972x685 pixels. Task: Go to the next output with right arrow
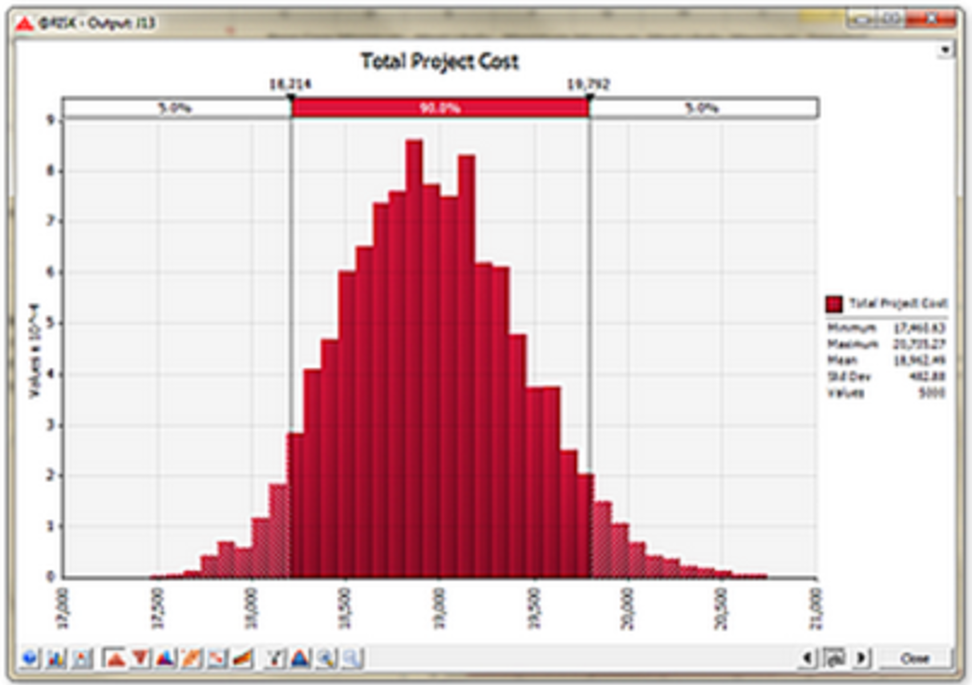(x=861, y=658)
